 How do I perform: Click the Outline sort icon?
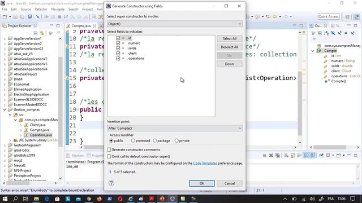tap(326, 33)
